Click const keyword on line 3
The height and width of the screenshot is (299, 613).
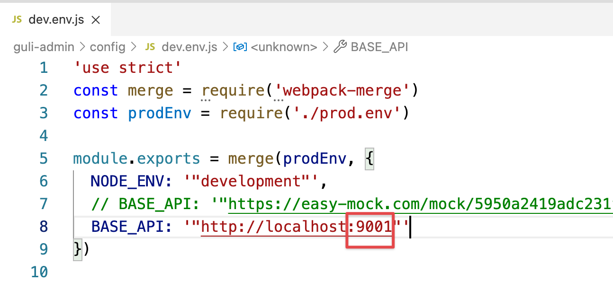click(96, 113)
